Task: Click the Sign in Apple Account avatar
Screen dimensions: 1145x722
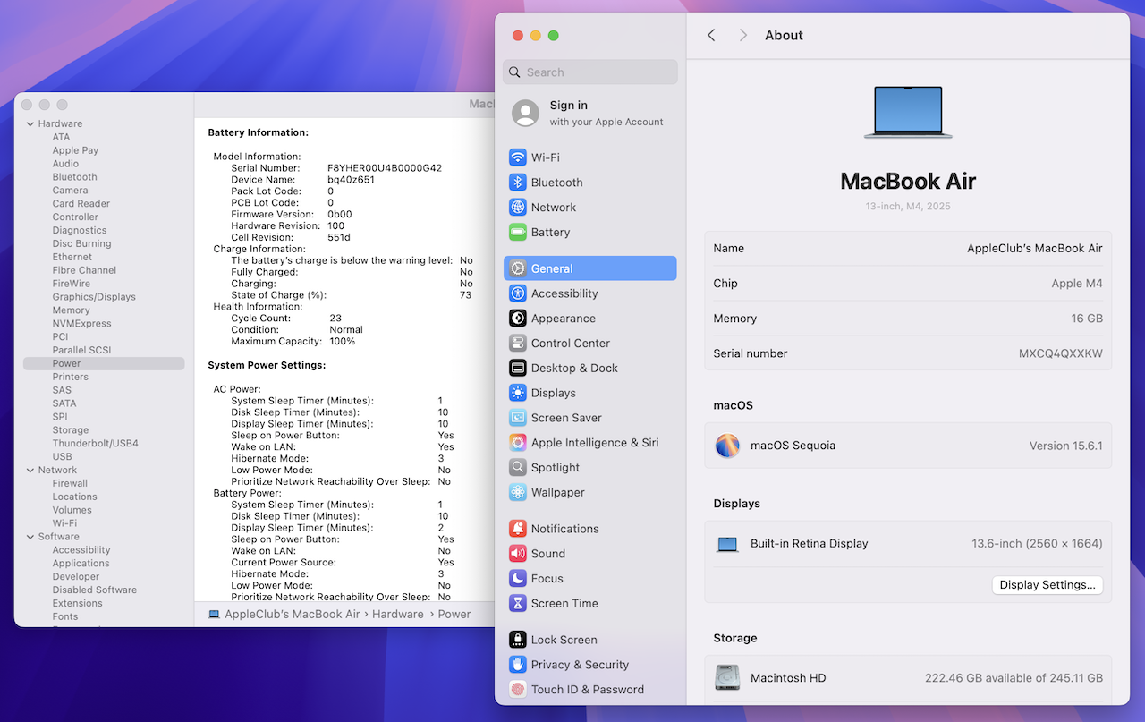Action: (525, 114)
